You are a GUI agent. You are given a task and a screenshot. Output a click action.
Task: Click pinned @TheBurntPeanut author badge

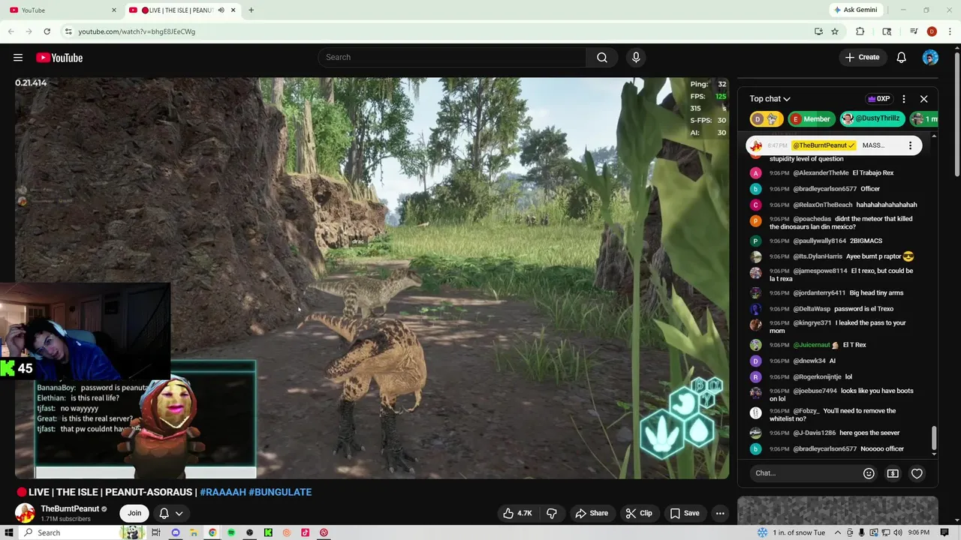point(824,145)
